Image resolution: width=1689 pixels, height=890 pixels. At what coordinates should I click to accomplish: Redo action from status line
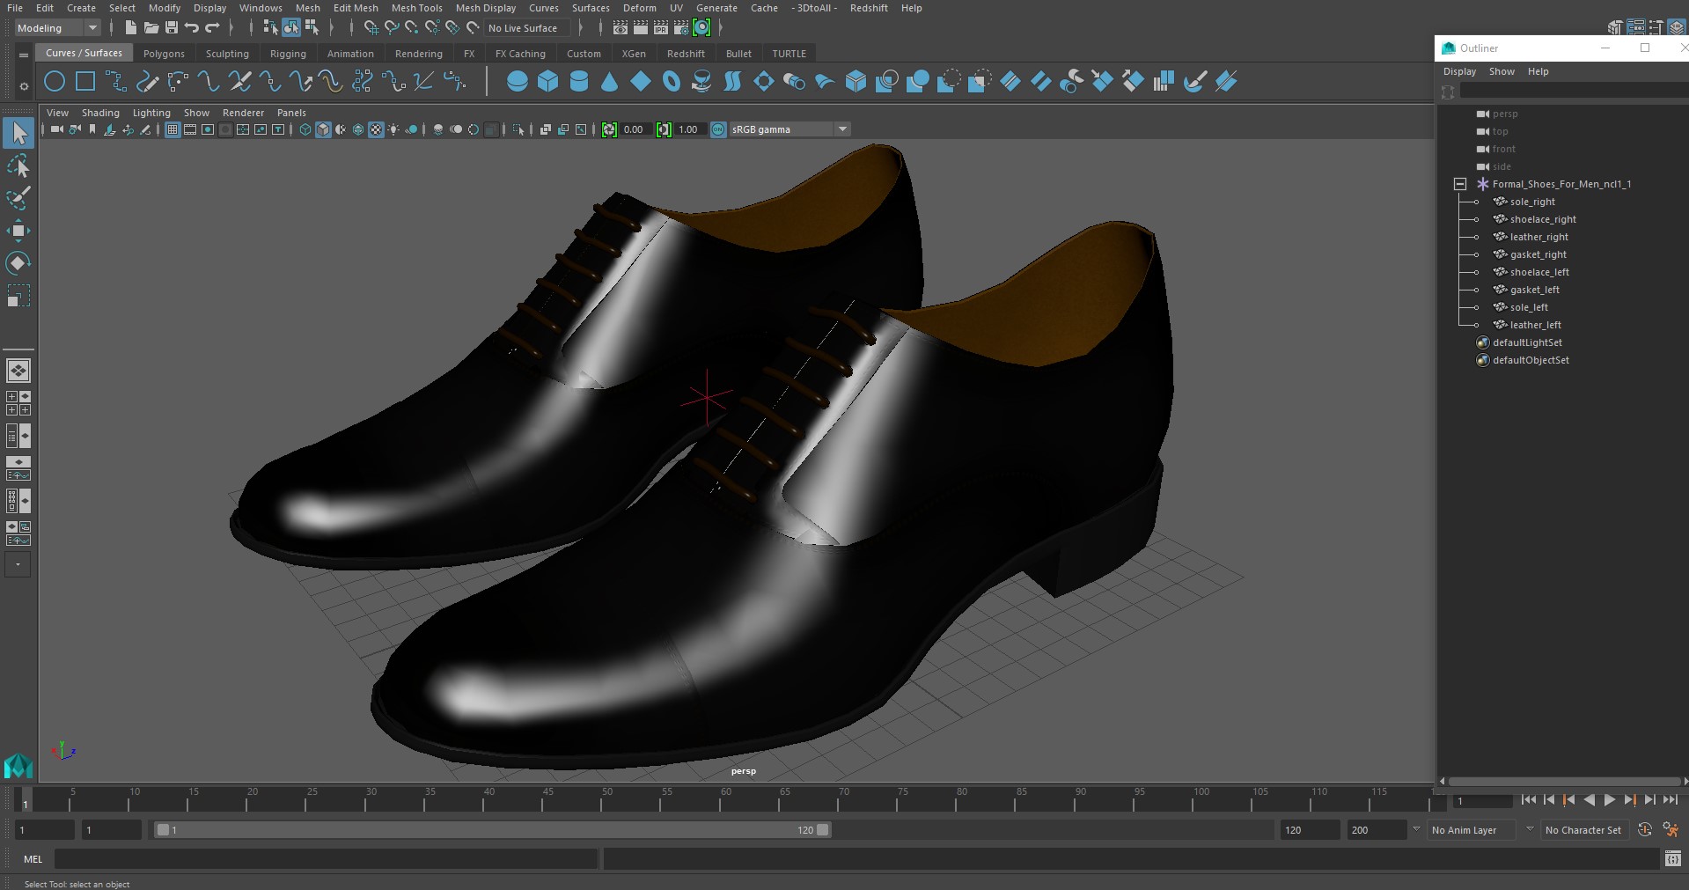212,28
